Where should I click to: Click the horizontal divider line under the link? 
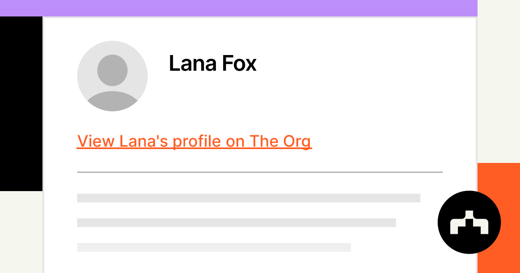coord(260,172)
